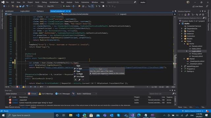Open the Debug configuration dropdown
The height and width of the screenshot is (118, 211).
tap(41, 6)
